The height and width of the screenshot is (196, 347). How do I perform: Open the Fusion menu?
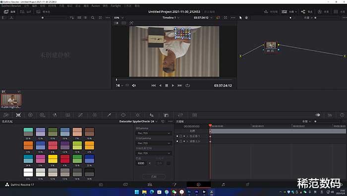96,6
